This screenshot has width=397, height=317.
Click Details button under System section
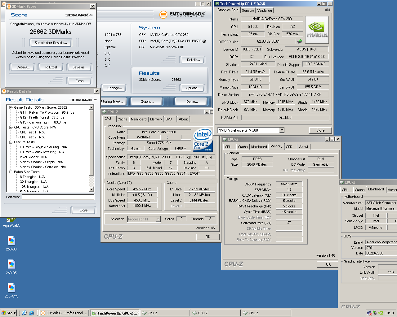click(193, 60)
